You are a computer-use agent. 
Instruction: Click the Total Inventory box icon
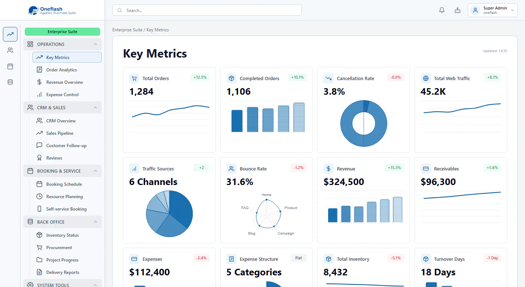(328, 259)
